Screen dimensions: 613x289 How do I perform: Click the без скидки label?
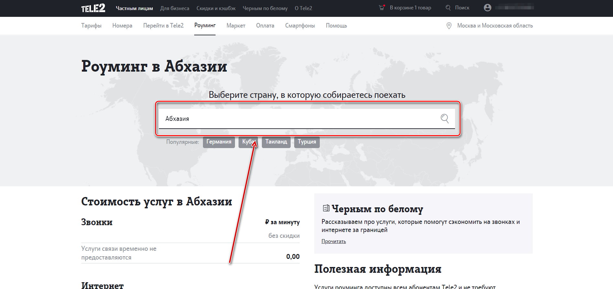pos(284,236)
